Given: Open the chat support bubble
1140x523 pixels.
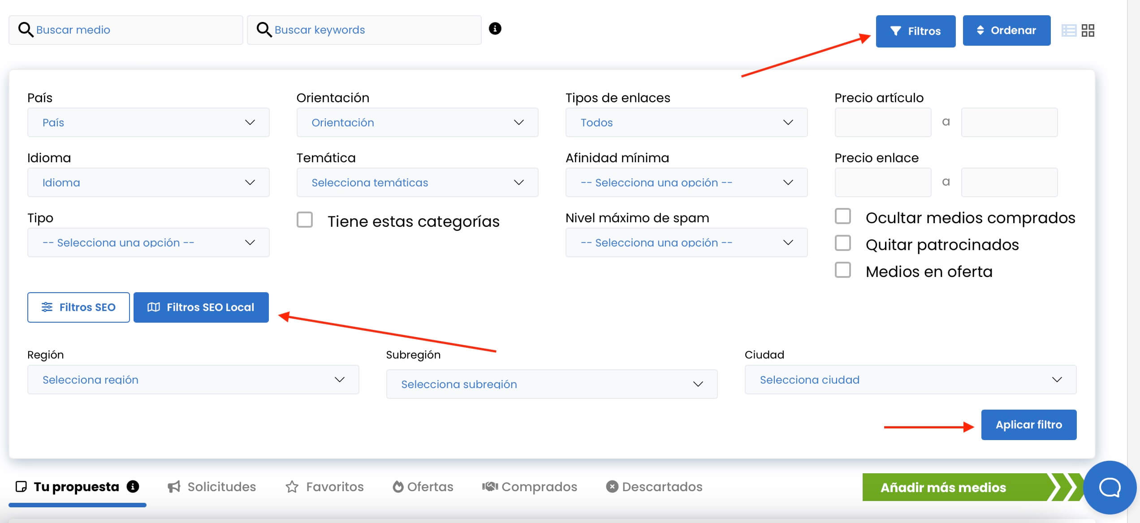Looking at the screenshot, I should [x=1110, y=487].
